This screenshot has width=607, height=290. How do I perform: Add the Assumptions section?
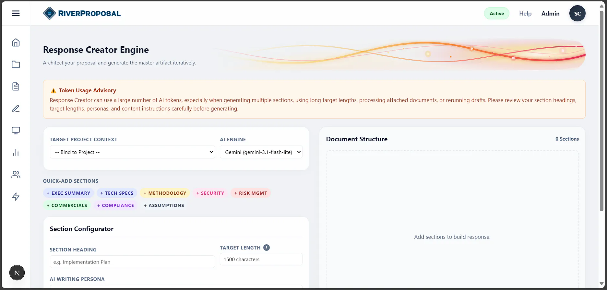point(164,205)
